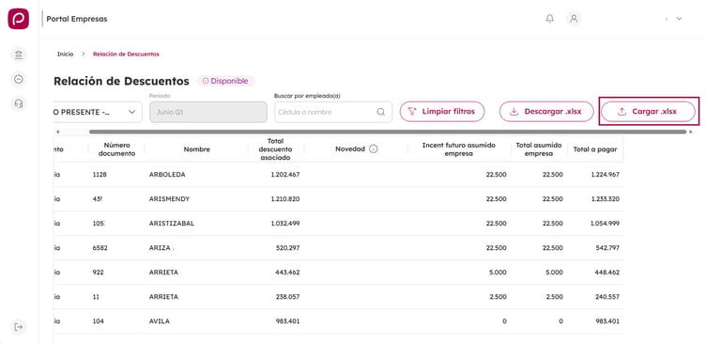Open the notifications bell
The height and width of the screenshot is (343, 706).
click(550, 19)
